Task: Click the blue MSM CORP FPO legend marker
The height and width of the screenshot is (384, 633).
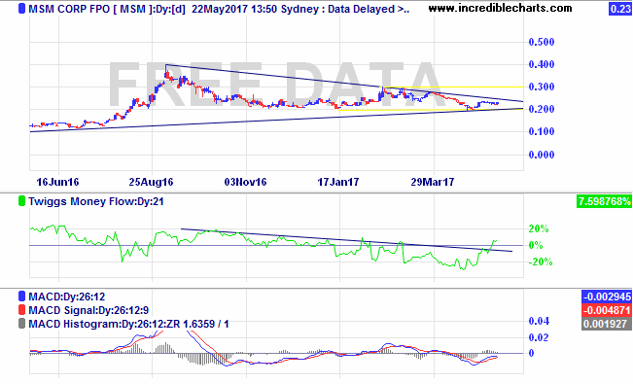Action: tap(21, 9)
